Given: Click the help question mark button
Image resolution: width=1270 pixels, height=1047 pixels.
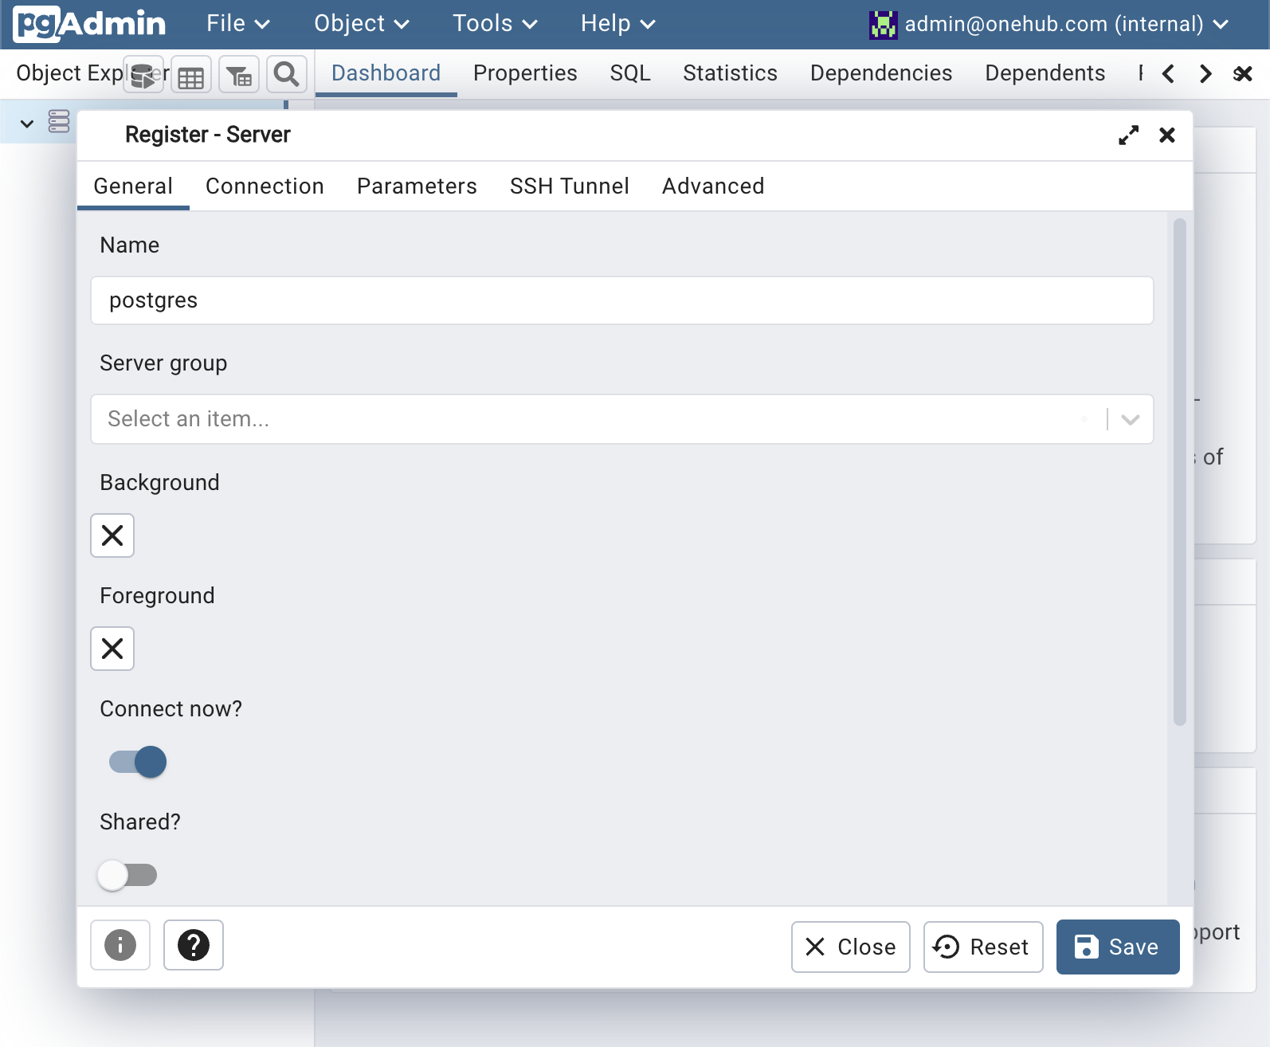Looking at the screenshot, I should click(194, 945).
